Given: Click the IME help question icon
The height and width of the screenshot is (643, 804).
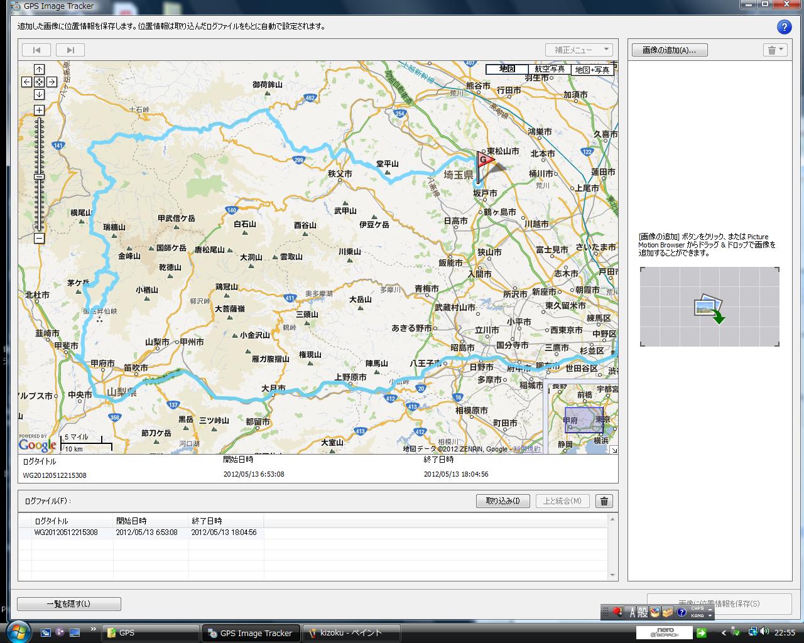Looking at the screenshot, I should click(681, 613).
